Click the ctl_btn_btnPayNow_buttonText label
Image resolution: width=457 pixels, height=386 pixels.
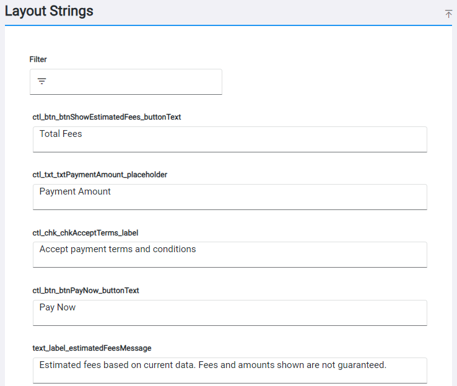point(86,291)
